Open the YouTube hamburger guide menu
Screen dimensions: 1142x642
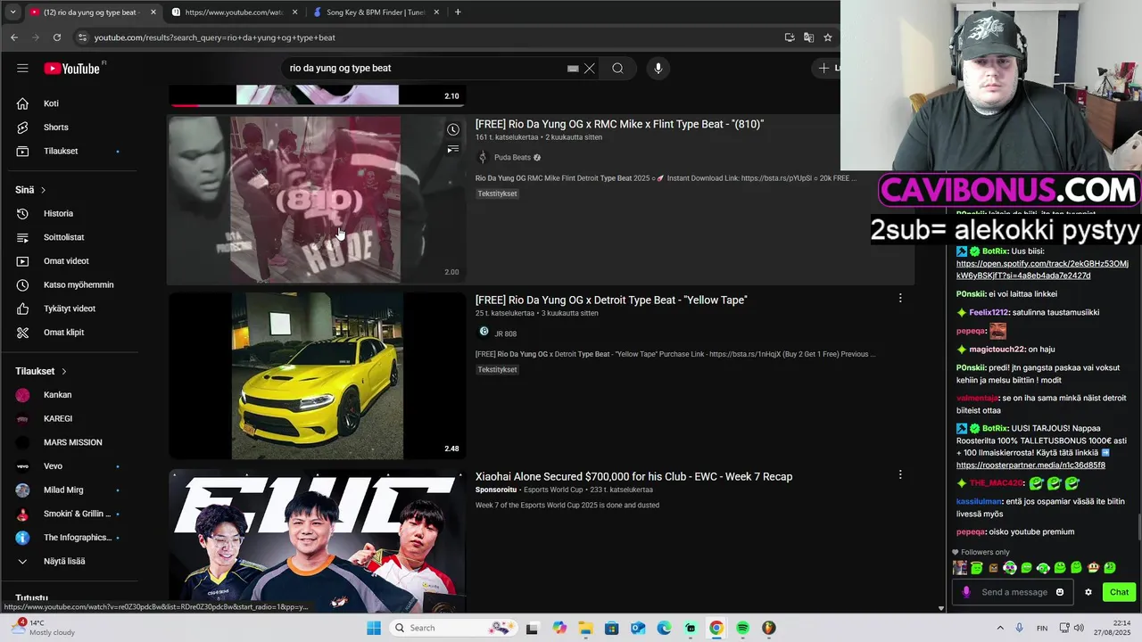click(22, 68)
